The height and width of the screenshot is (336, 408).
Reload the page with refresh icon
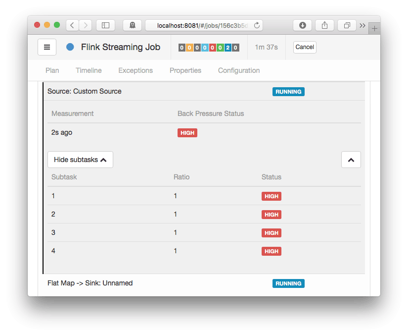(257, 25)
